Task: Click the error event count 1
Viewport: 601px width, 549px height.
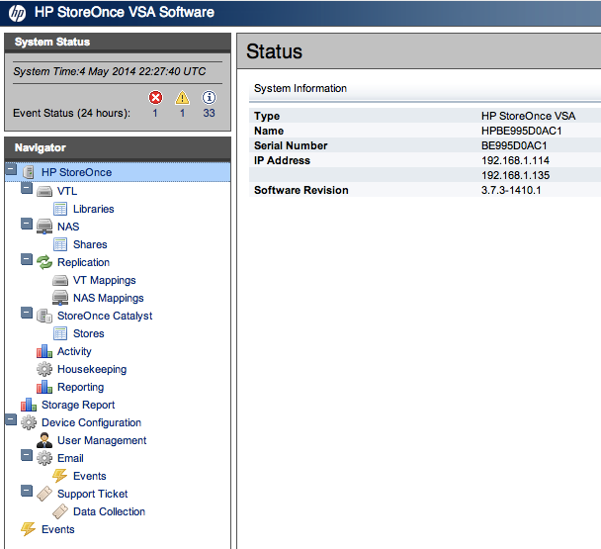Action: point(155,113)
